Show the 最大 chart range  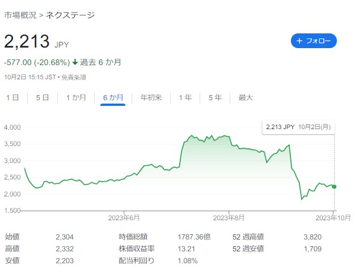(246, 98)
